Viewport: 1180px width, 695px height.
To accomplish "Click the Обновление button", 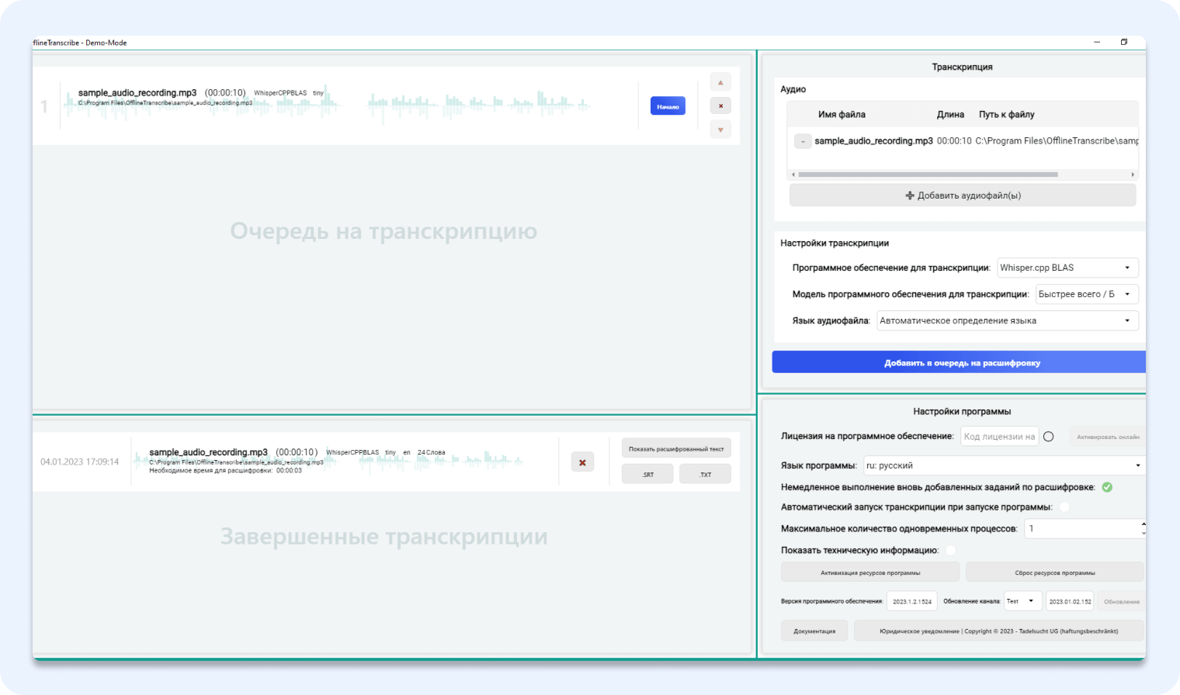I will pos(1122,601).
